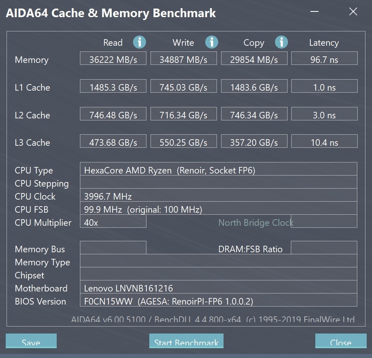Click the info icon next to Copy

click(x=281, y=42)
